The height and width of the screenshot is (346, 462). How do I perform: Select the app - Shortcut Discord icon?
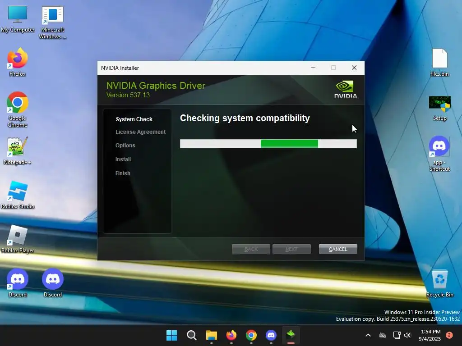439,154
